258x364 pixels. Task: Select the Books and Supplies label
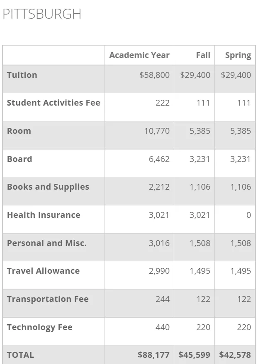(x=48, y=187)
